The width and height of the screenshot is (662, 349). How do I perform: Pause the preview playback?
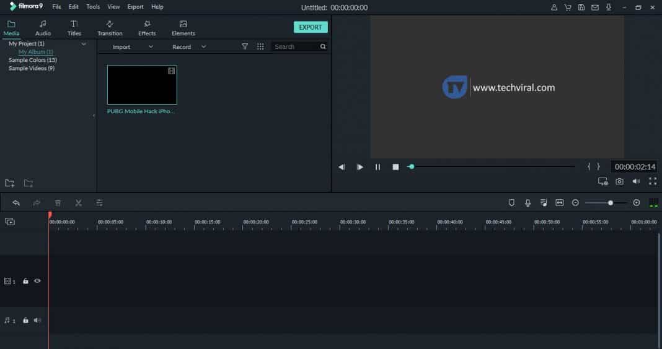(377, 167)
